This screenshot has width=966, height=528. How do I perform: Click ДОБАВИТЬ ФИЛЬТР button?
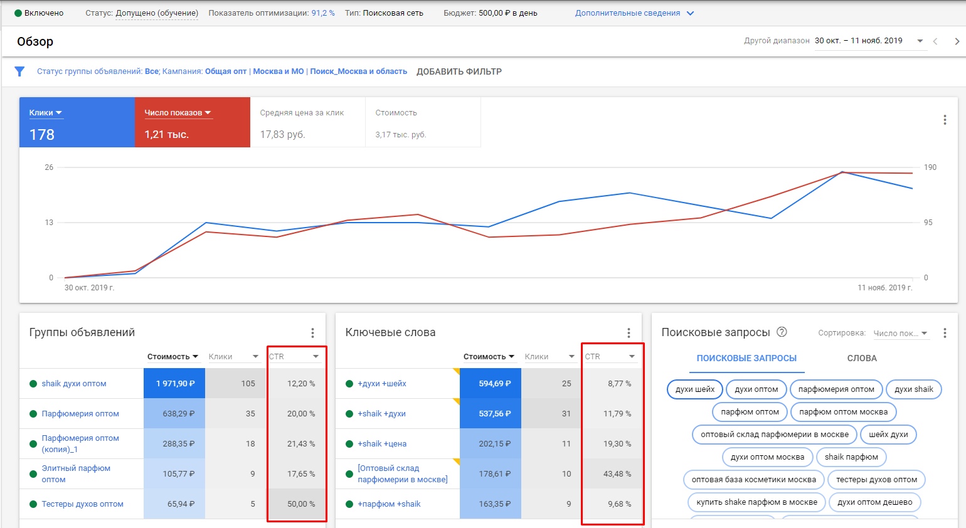[x=459, y=71]
